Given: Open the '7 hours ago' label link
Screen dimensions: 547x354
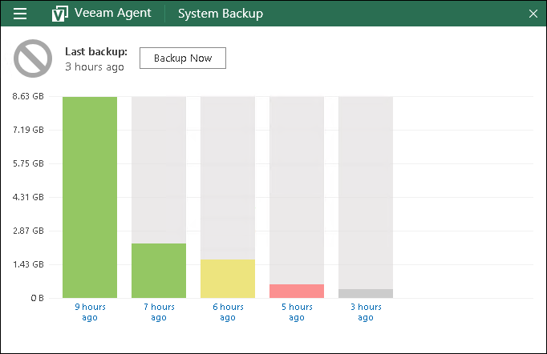Looking at the screenshot, I should pos(159,312).
